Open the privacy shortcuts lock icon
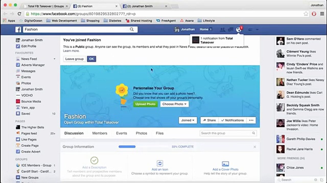This screenshot has height=183, width=327. coord(250,30)
